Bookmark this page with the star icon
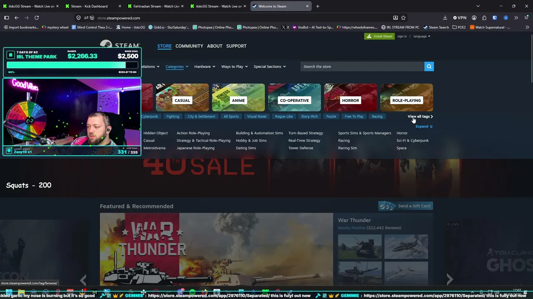 [x=403, y=18]
